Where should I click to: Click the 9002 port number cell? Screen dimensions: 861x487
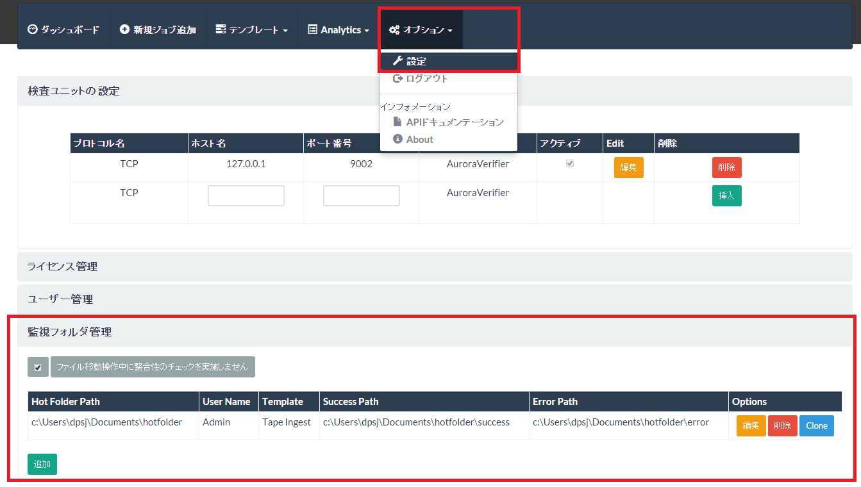click(x=362, y=163)
